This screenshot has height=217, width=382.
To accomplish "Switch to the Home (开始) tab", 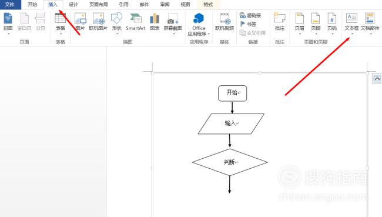I will pyautogui.click(x=32, y=4).
